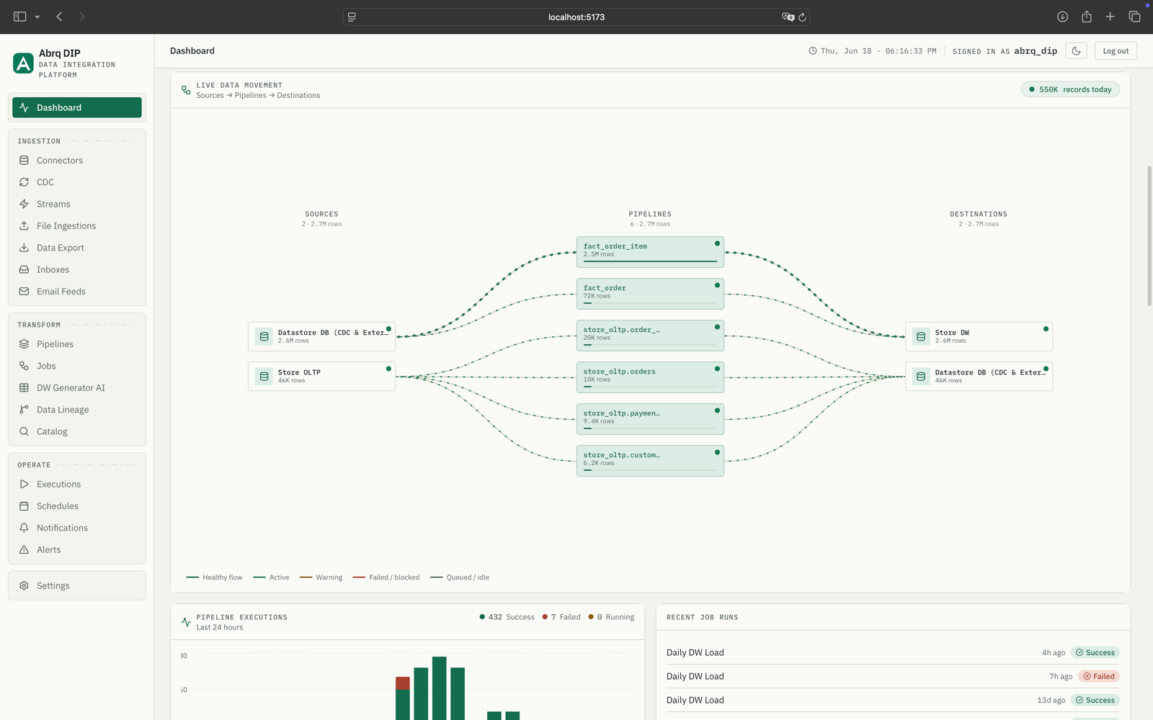Viewport: 1153px width, 720px height.
Task: Go to the CDC page
Action: click(77, 182)
